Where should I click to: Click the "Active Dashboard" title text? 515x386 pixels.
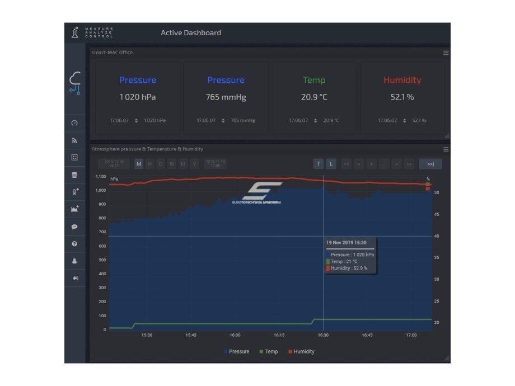(191, 33)
